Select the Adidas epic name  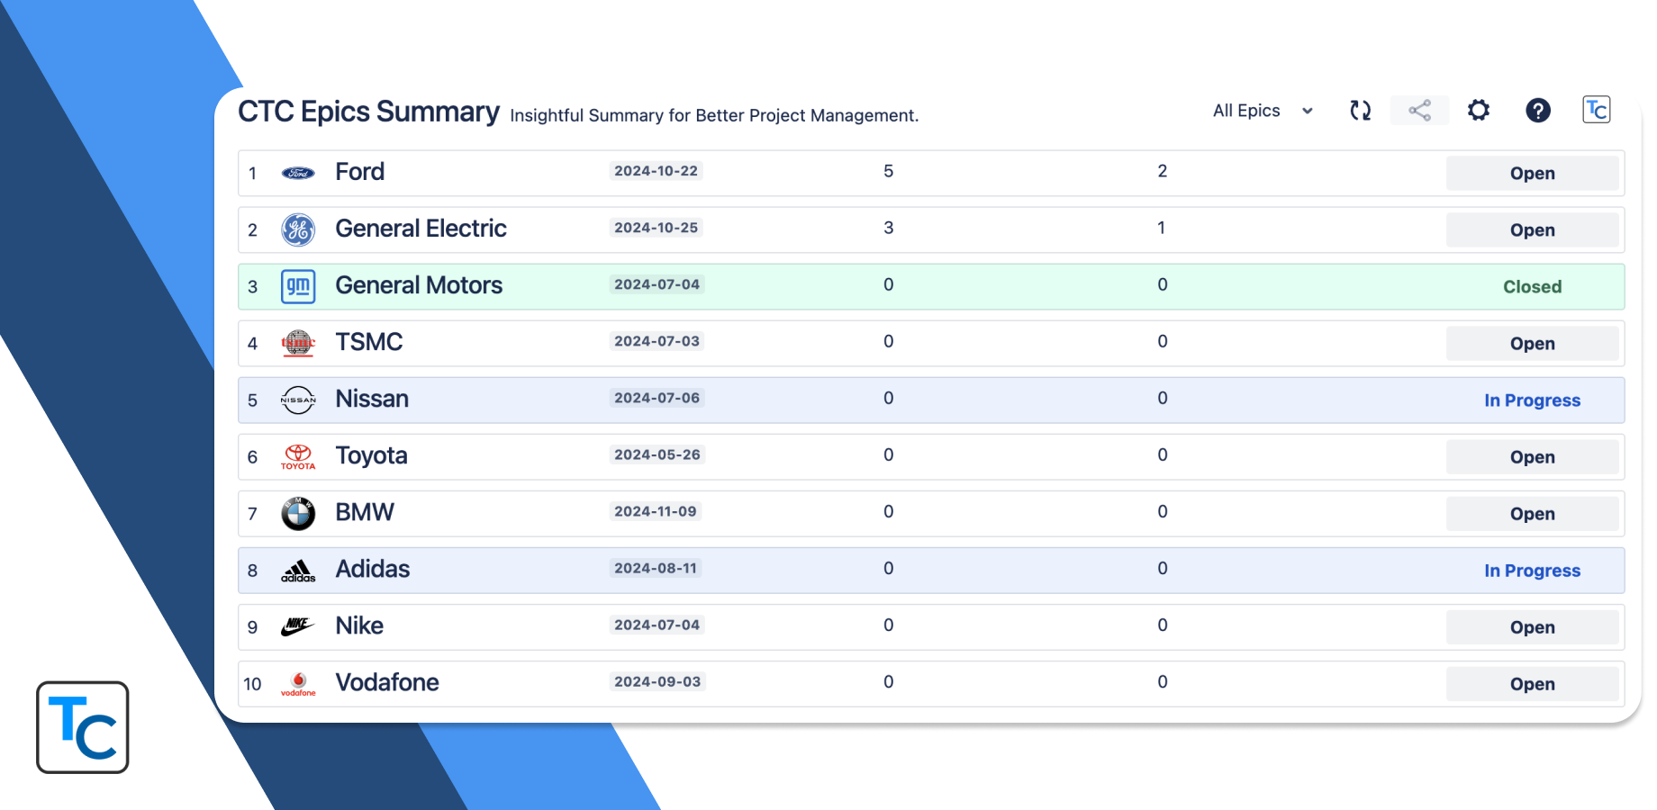[372, 568]
